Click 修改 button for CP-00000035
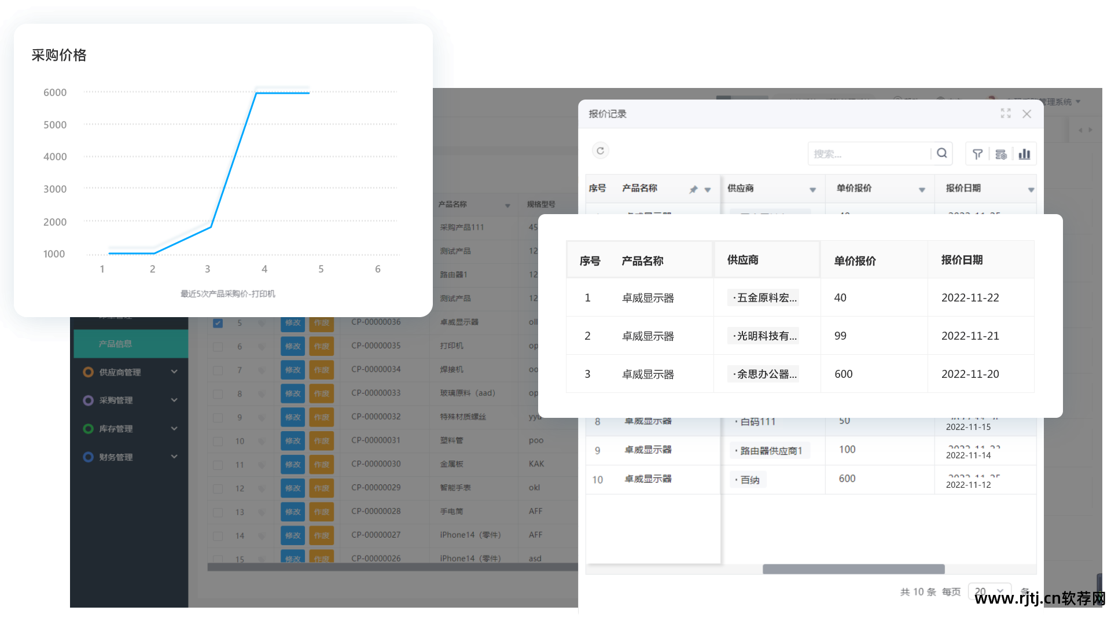Screen dimensions: 1111x625 click(x=293, y=347)
